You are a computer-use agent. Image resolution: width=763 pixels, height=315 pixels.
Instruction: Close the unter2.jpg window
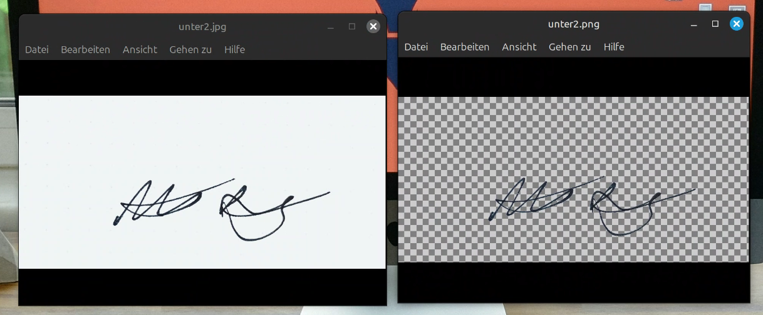coord(373,26)
